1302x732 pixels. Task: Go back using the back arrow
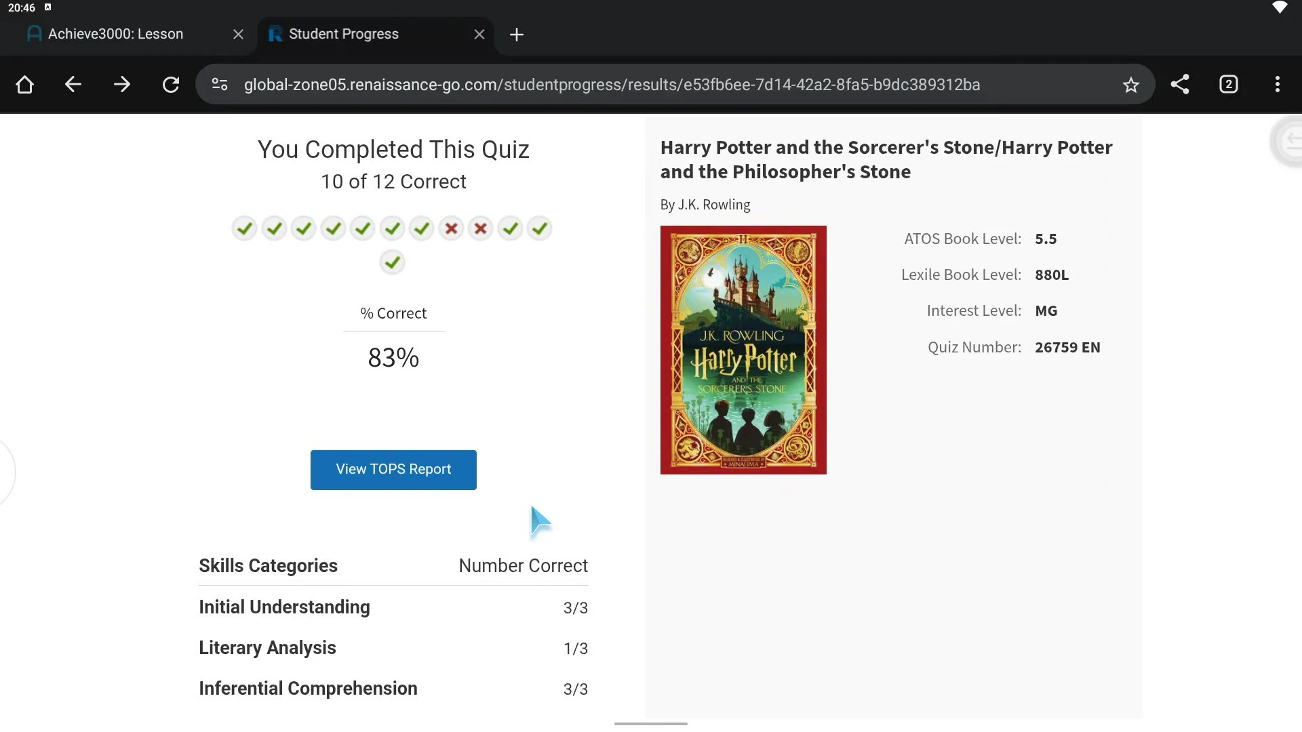[73, 85]
